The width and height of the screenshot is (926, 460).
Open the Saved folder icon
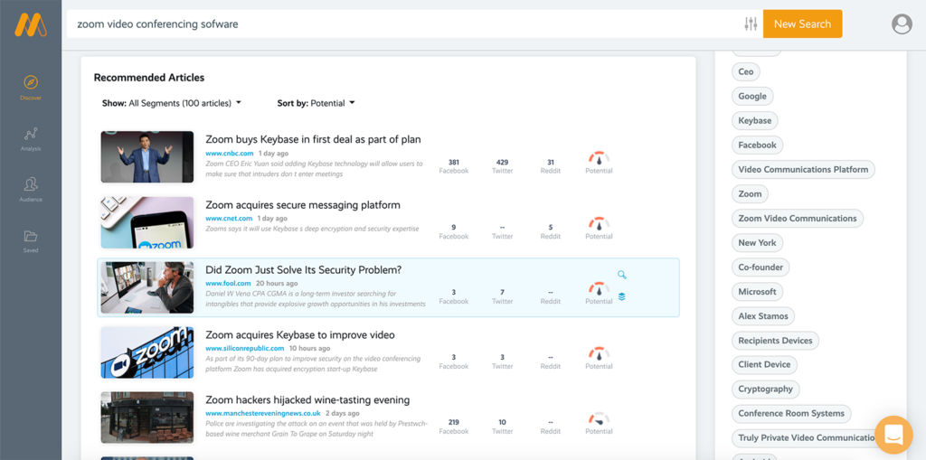coord(31,236)
